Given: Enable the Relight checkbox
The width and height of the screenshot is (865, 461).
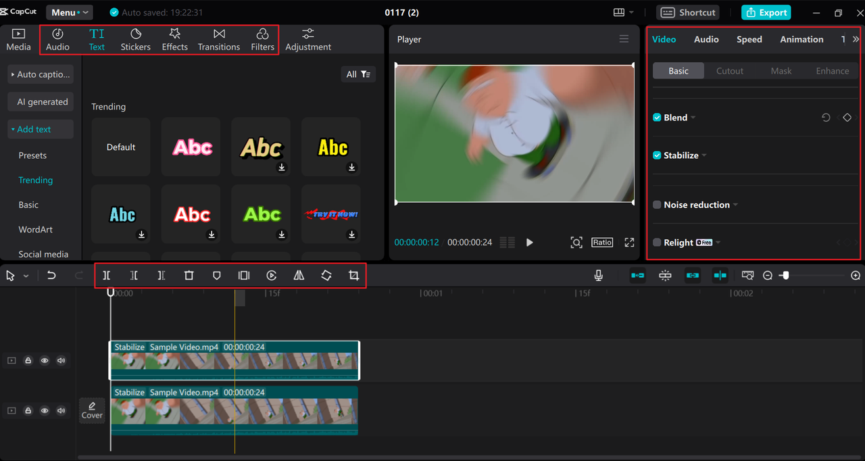Looking at the screenshot, I should [x=657, y=243].
